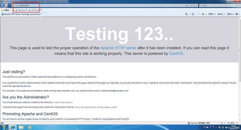Click the Feeds icon in command bar
Image resolution: width=241 pixels, height=130 pixels.
193,14
